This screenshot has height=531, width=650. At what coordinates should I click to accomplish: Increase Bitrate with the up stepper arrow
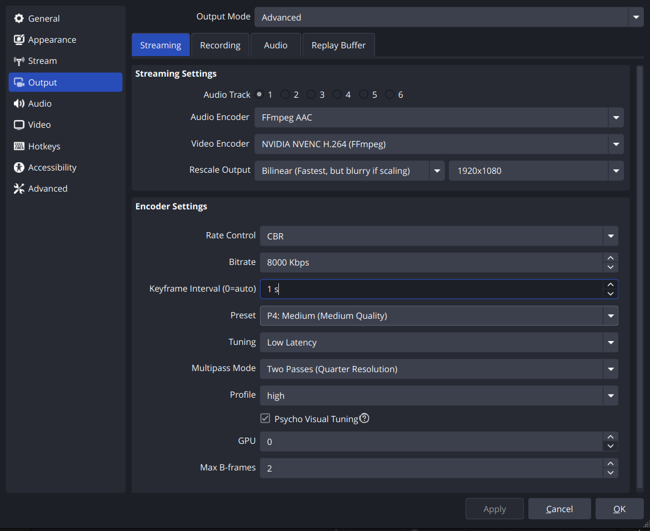610,258
